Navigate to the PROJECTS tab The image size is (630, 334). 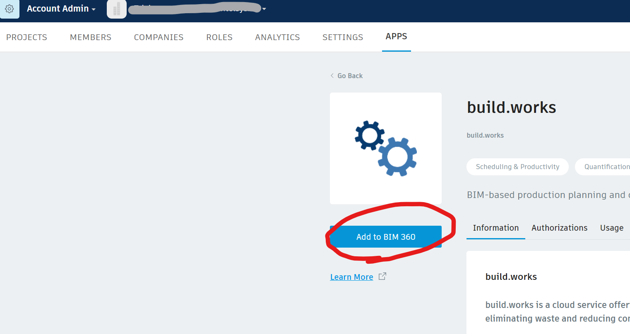coord(26,37)
